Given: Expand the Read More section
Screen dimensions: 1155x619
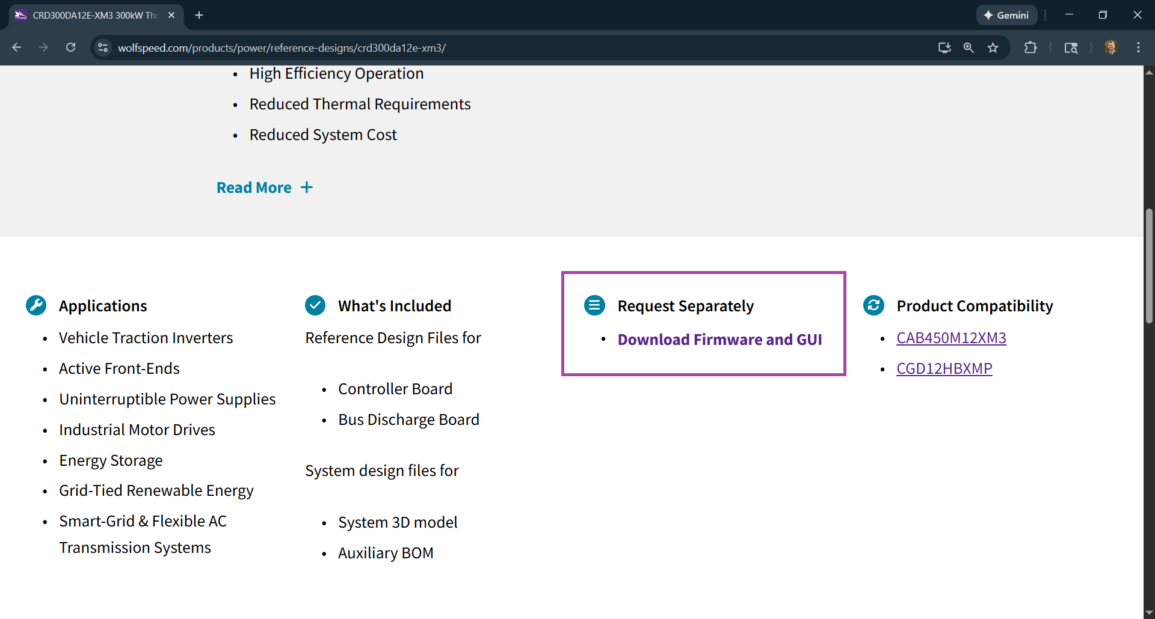Looking at the screenshot, I should coord(265,188).
